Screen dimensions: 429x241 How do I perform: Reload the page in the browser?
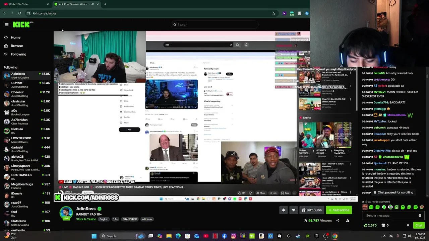tap(19, 13)
